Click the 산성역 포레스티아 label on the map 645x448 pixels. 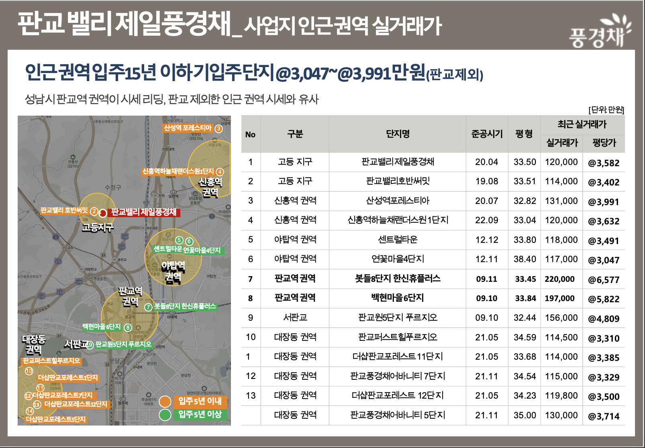pyautogui.click(x=188, y=128)
